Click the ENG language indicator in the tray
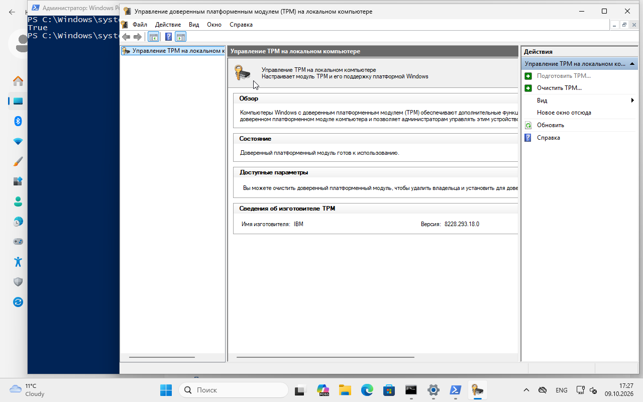 [x=562, y=390]
